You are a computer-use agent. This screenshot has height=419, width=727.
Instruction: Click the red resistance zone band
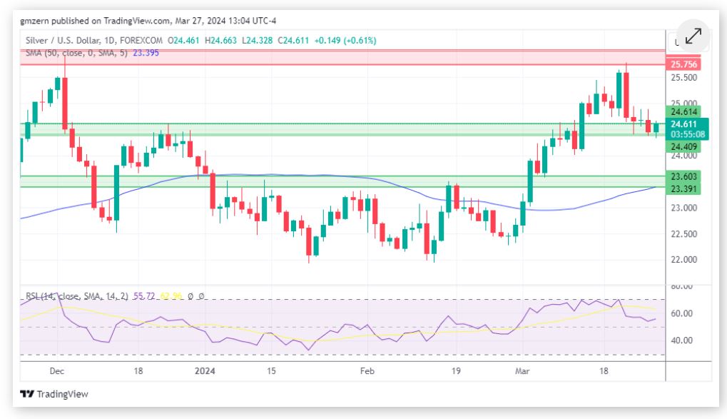tap(342, 57)
